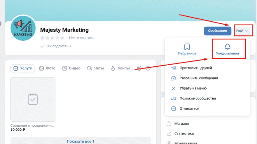The height and width of the screenshot is (144, 257).
Task: Open the Клипы tab
Action: [120, 68]
